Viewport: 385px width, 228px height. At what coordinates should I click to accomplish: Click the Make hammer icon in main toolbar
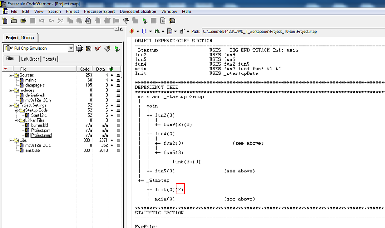126,20
